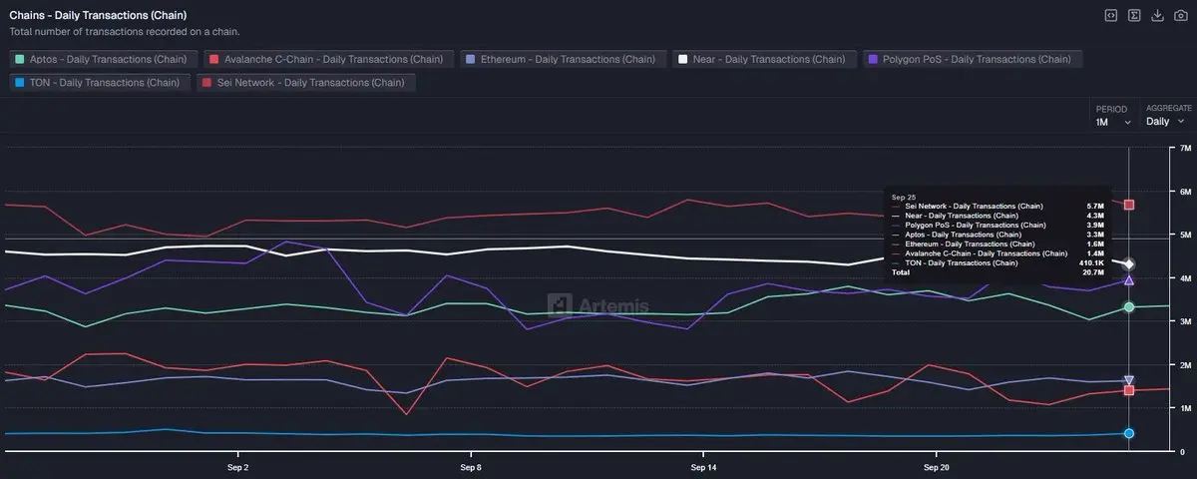
Task: Click the Near white diamond marker
Action: tap(1128, 263)
